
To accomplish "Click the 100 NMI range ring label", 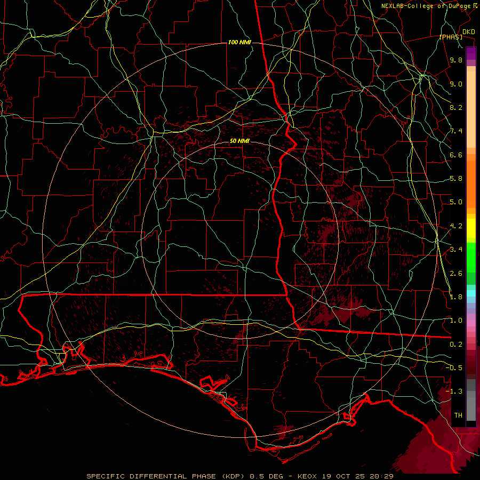I will coord(239,42).
